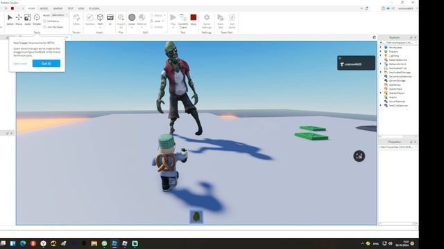444x249 pixels.
Task: Open the dropdown arrow under Color
Action: click(132, 28)
